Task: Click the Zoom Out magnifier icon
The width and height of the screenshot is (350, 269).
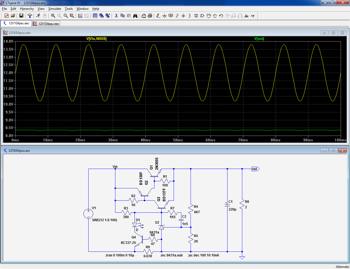Action: click(x=66, y=16)
